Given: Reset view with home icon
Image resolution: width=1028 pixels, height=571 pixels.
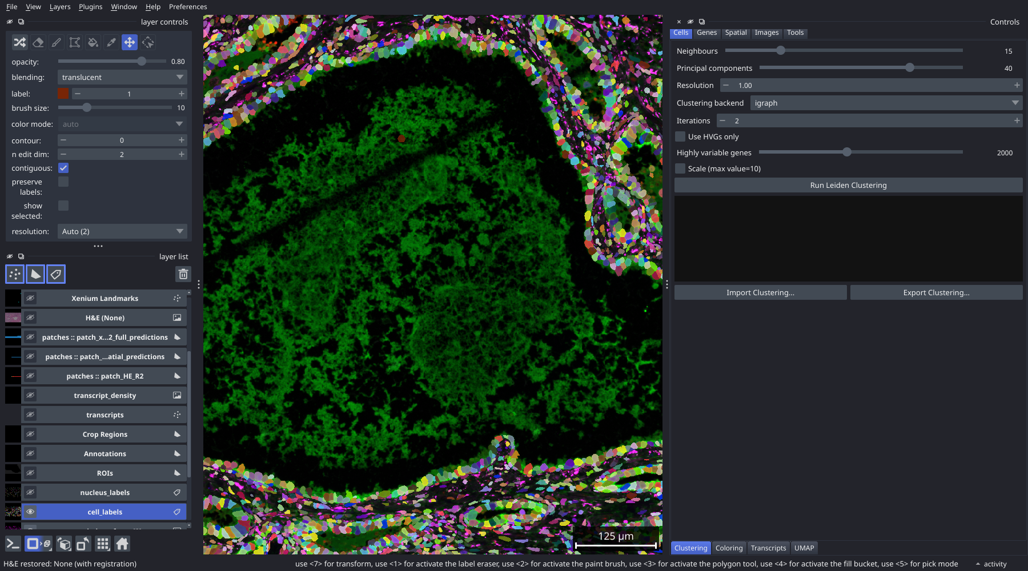Looking at the screenshot, I should click(x=122, y=544).
